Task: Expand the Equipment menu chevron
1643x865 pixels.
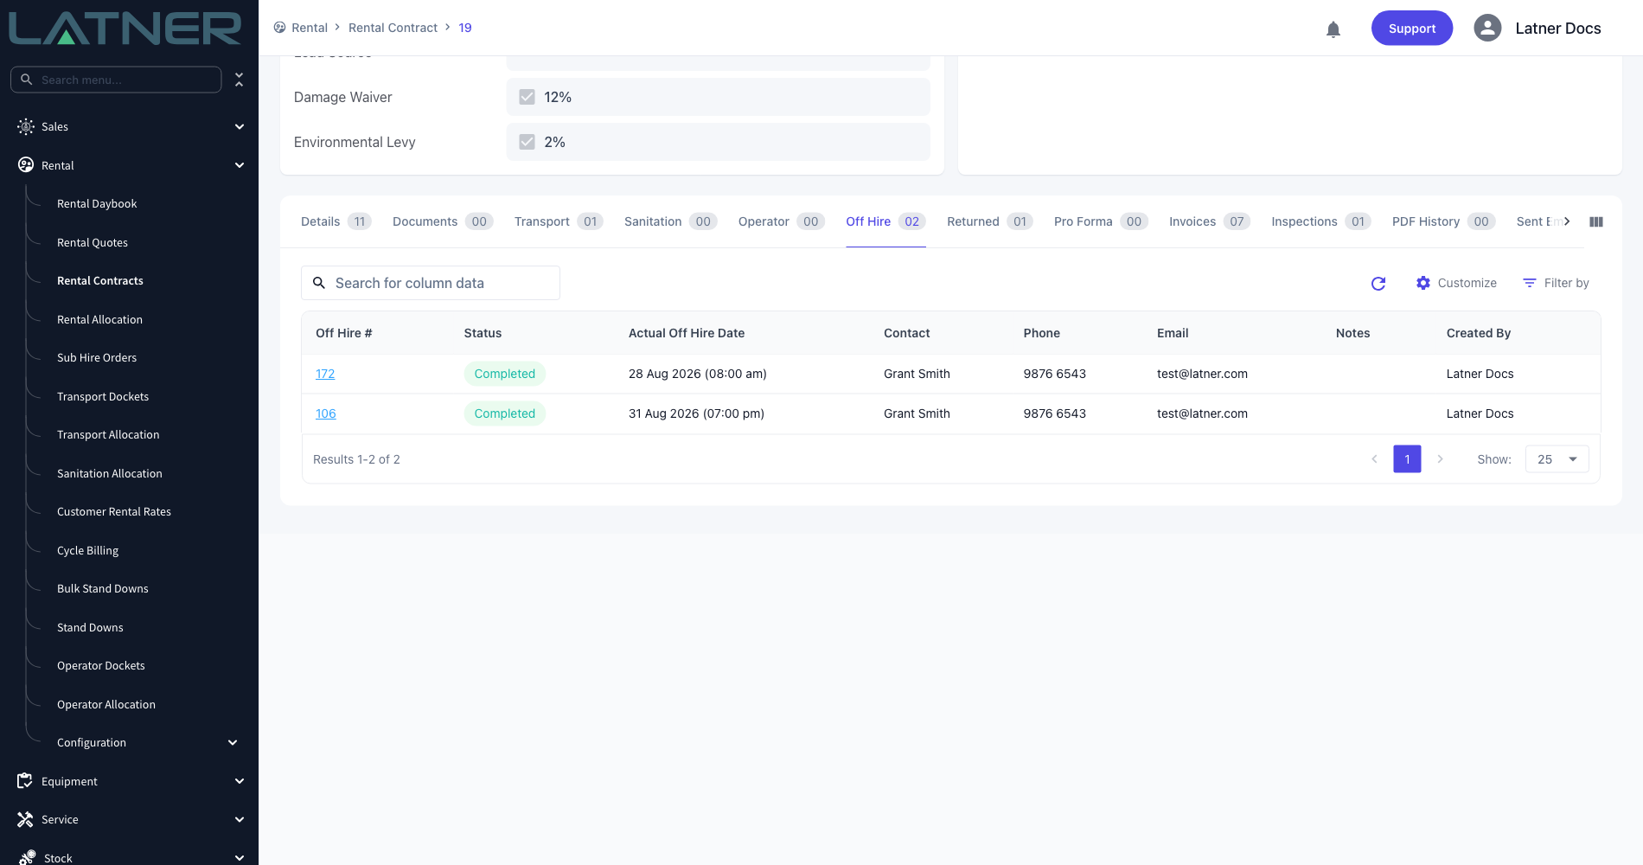Action: pyautogui.click(x=240, y=781)
